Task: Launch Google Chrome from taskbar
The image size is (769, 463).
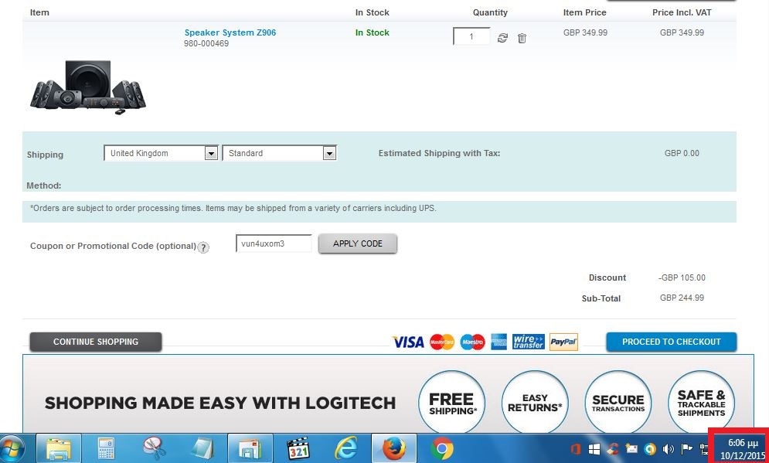Action: pyautogui.click(x=442, y=449)
